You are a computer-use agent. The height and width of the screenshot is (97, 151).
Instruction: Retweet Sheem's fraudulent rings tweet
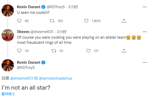(54, 51)
